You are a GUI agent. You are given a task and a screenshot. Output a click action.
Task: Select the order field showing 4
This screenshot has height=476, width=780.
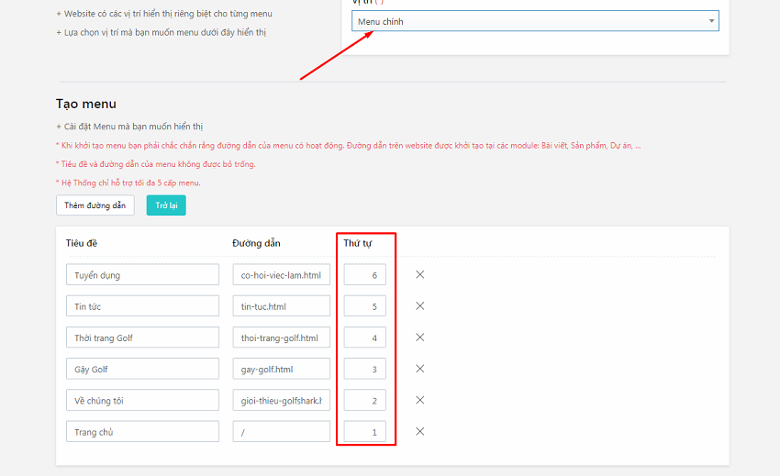click(x=365, y=338)
